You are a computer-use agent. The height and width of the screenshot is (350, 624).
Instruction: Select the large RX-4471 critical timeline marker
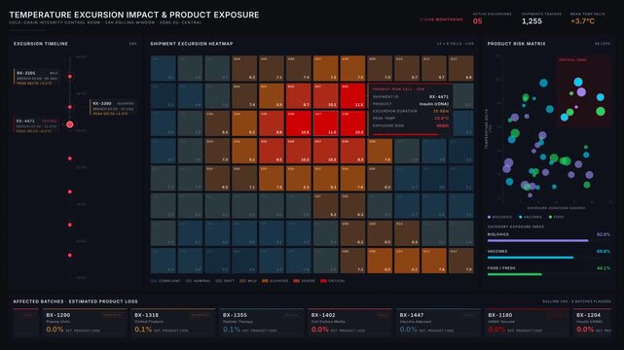pos(70,124)
